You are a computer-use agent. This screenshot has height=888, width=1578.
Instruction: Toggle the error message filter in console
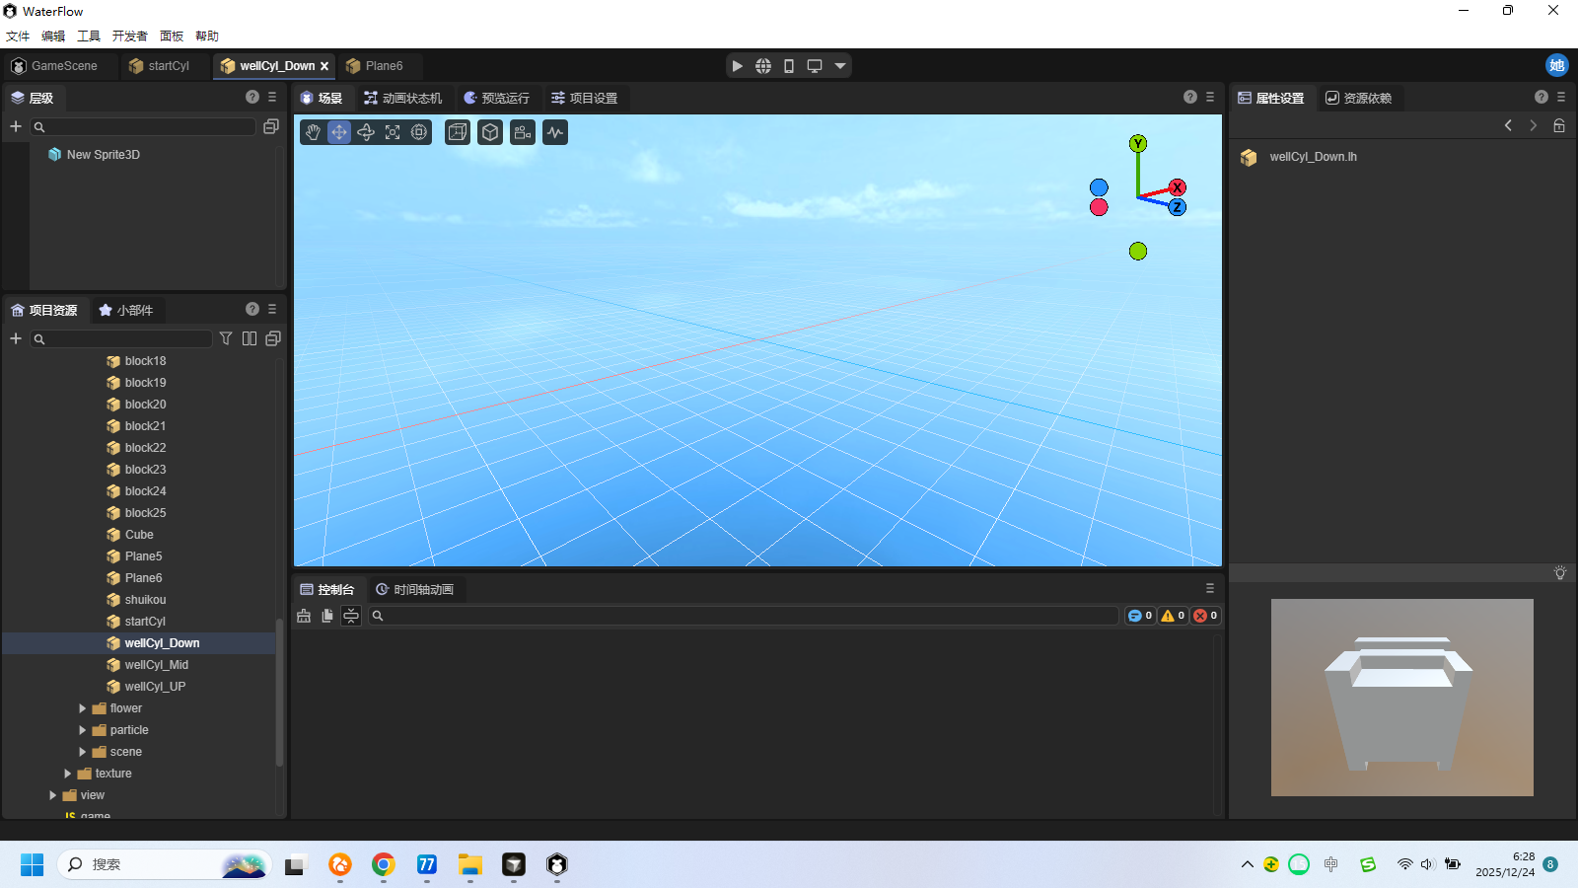coord(1205,616)
